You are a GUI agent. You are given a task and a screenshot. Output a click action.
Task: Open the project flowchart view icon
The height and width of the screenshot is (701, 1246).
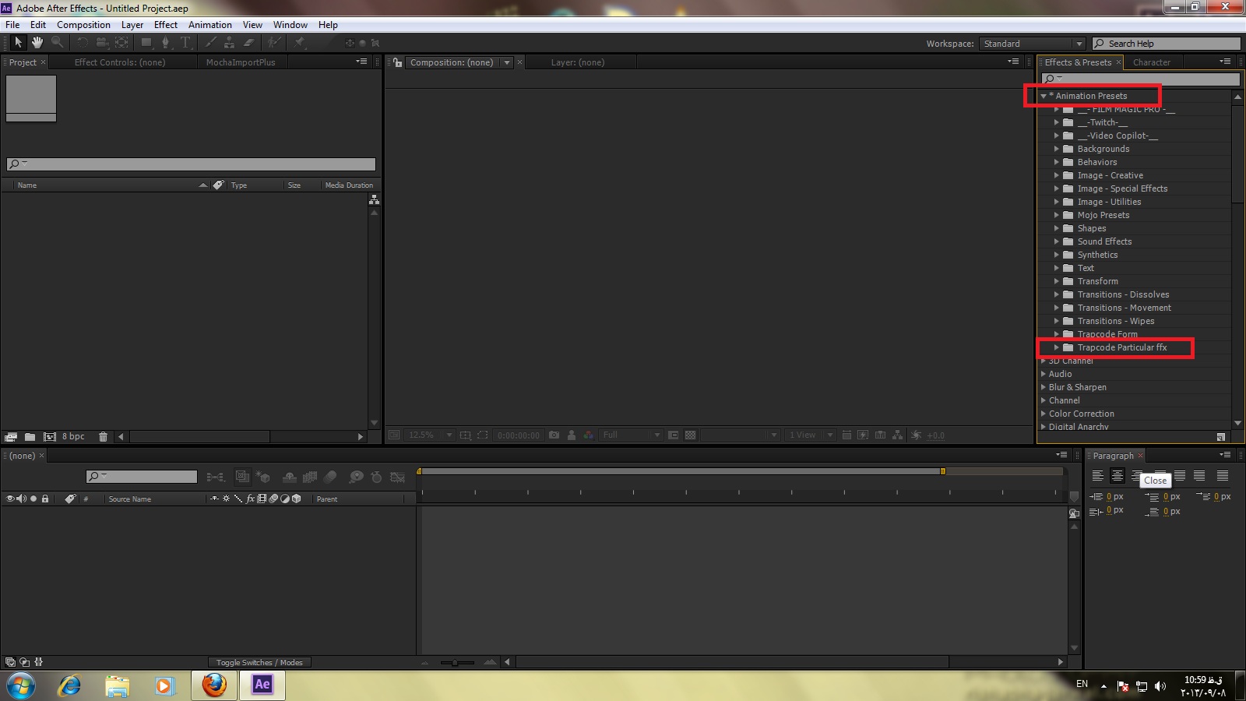374,200
